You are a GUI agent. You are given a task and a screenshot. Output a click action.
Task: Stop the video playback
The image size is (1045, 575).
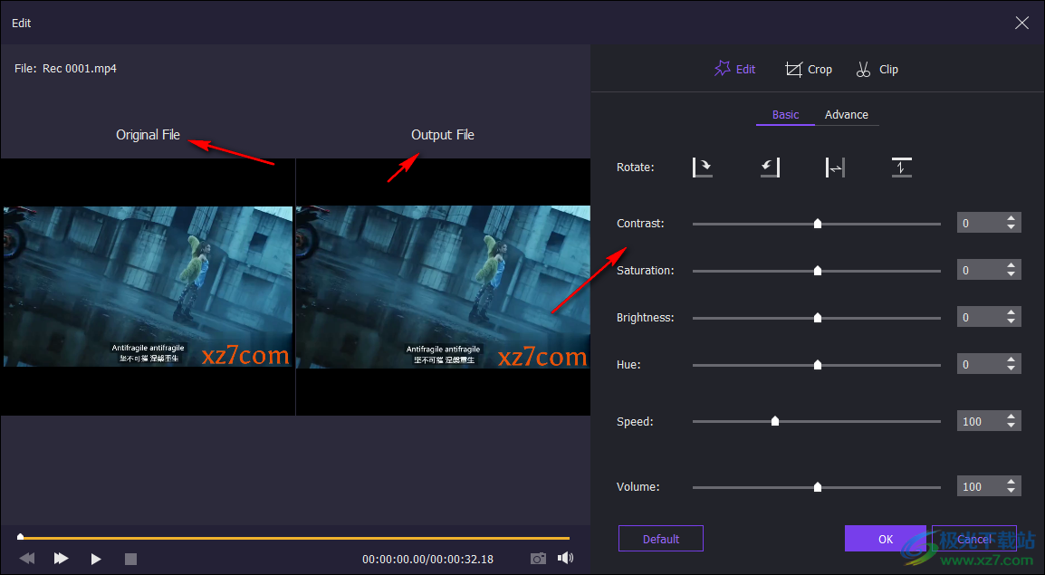pos(130,559)
